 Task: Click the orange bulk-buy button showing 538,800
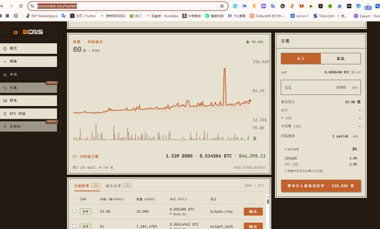click(x=321, y=186)
